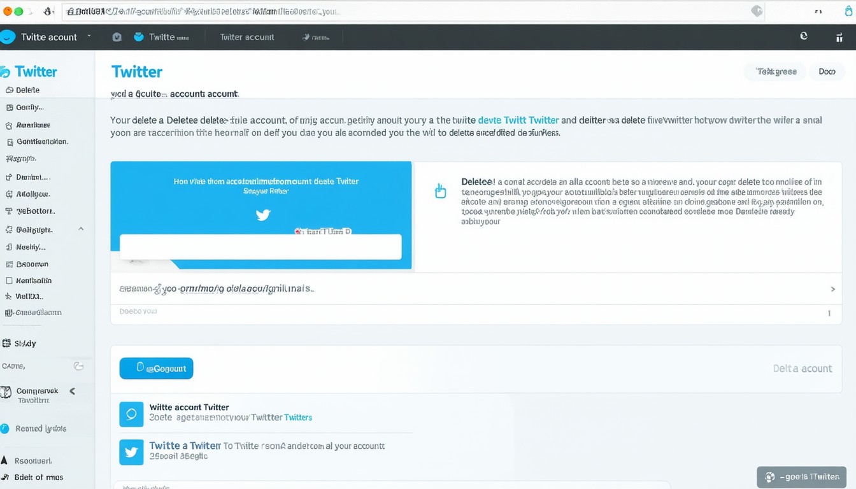856x489 pixels.
Task: Open the Twitte acount dropdown arrow in header
Action: (x=89, y=36)
